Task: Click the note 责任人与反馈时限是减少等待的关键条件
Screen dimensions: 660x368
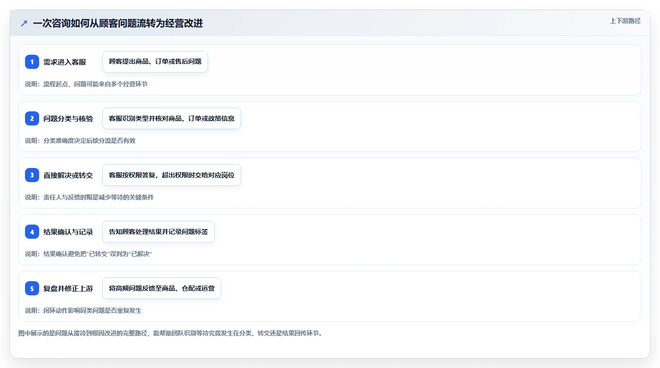Action: (x=89, y=197)
